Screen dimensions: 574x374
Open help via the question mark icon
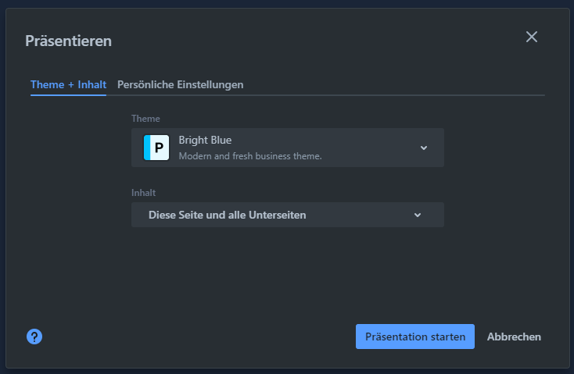click(x=34, y=337)
